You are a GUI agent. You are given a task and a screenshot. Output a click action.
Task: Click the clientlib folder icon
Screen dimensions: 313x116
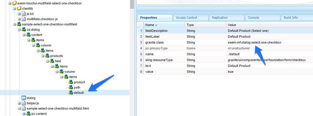[x=19, y=9]
